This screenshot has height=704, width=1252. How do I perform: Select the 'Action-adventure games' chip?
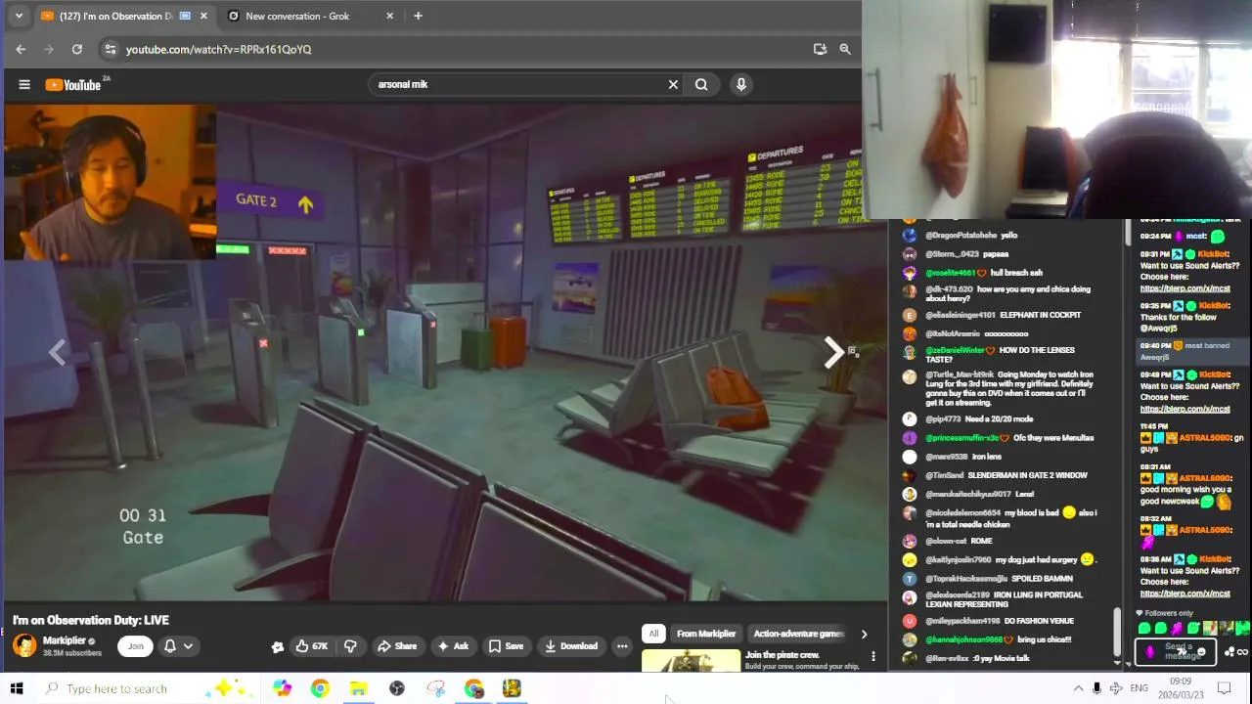tap(798, 634)
